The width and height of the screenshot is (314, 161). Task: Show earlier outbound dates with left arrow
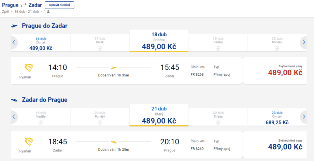tap(14, 42)
